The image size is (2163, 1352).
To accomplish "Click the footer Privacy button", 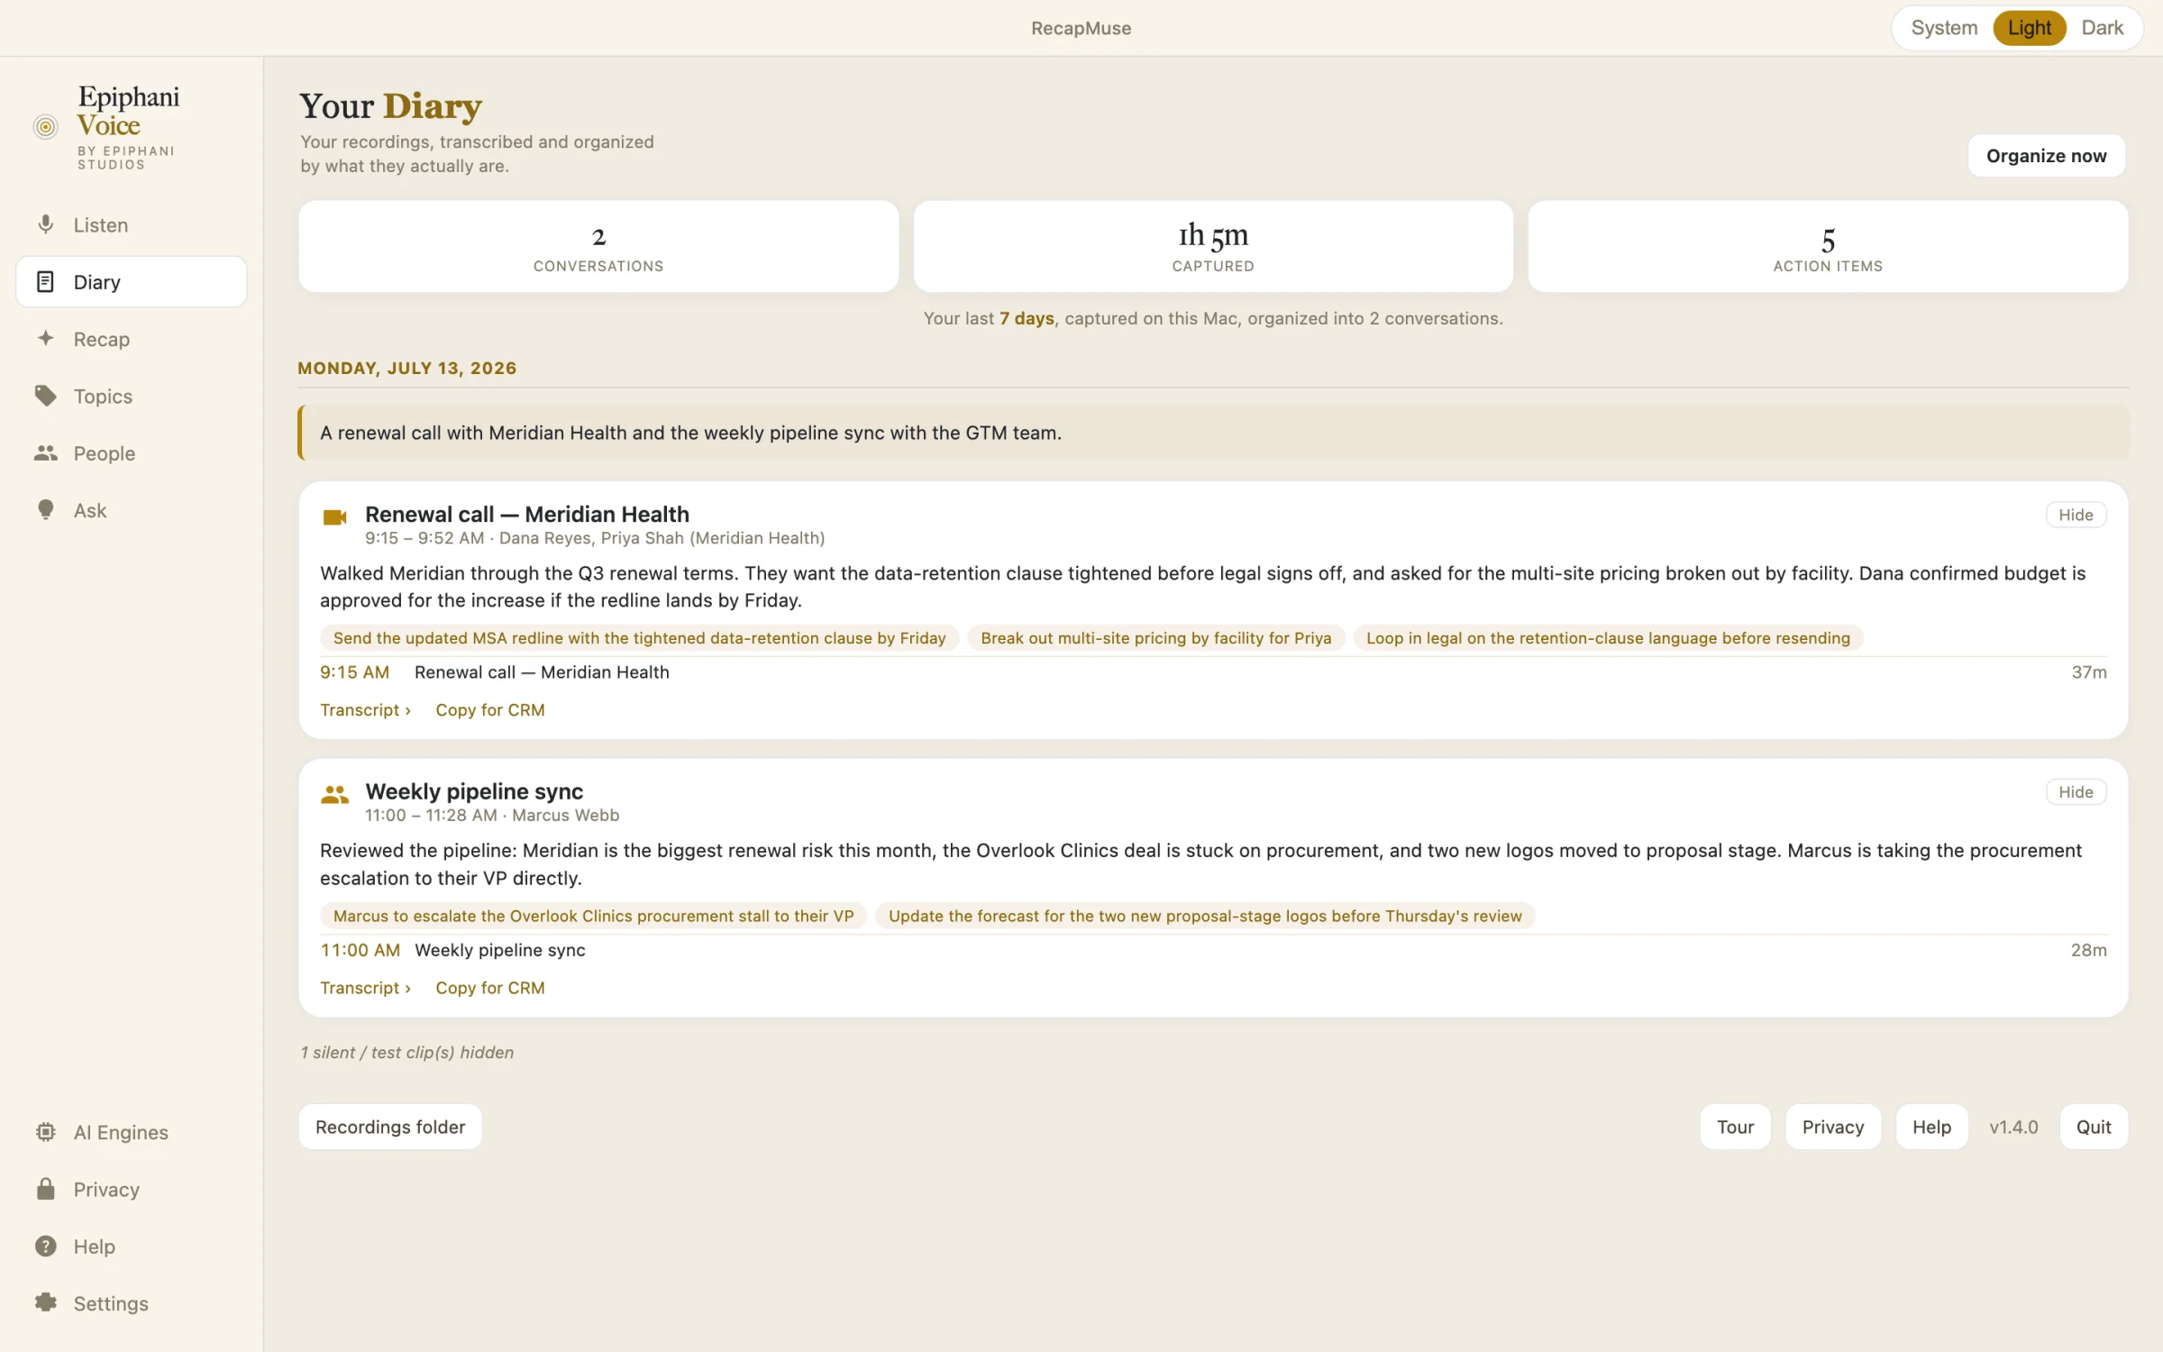I will point(1833,1127).
